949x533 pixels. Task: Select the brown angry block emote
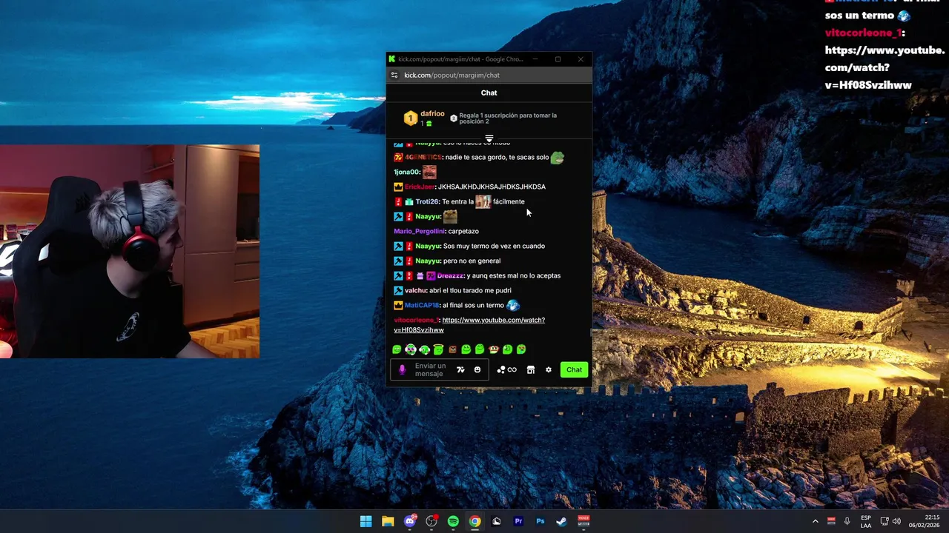click(452, 349)
